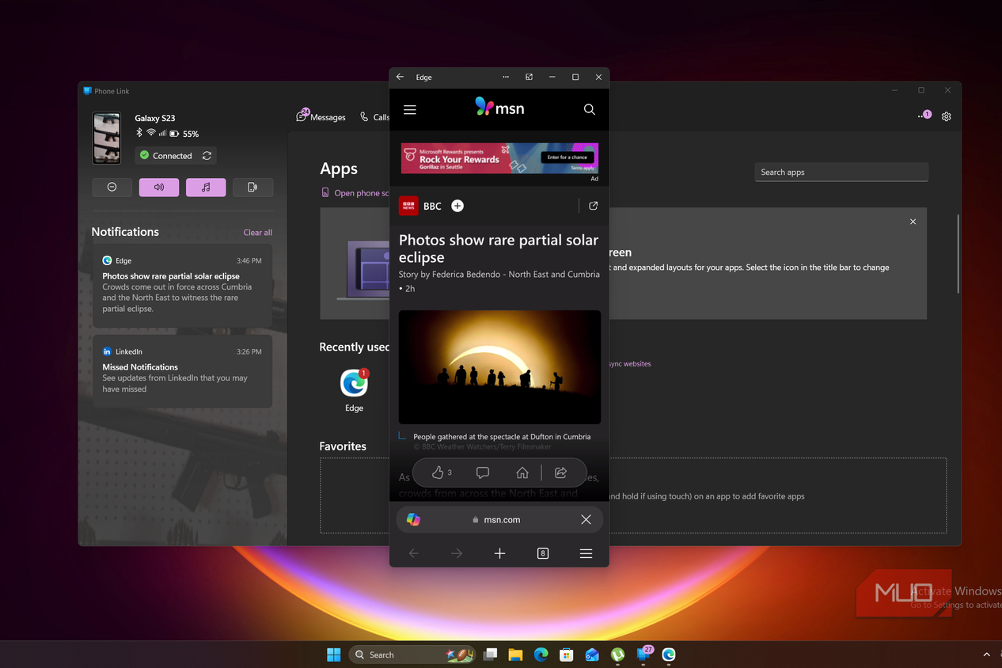
Task: Open Phone Link taskbar icon with 27 badge
Action: point(644,654)
